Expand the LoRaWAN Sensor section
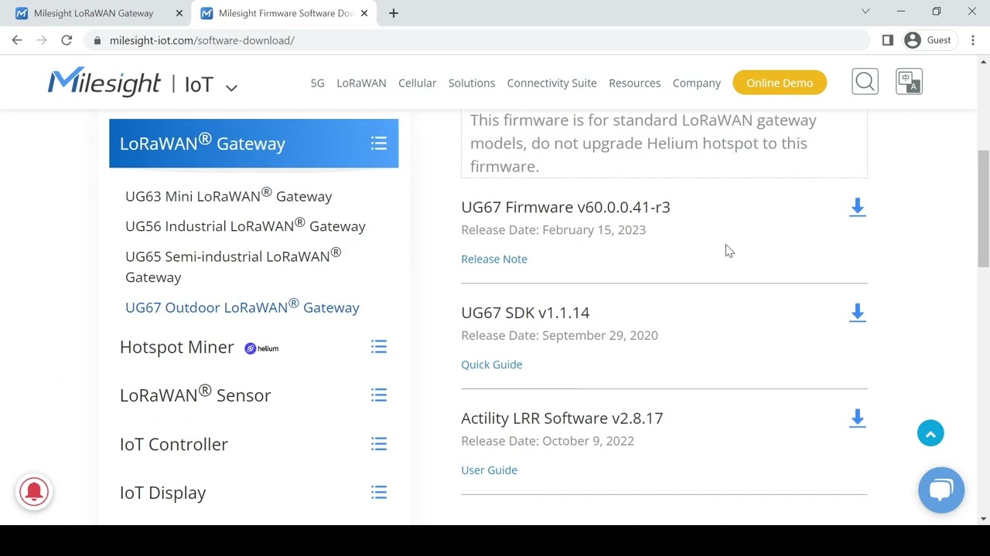The height and width of the screenshot is (556, 990). pos(378,395)
